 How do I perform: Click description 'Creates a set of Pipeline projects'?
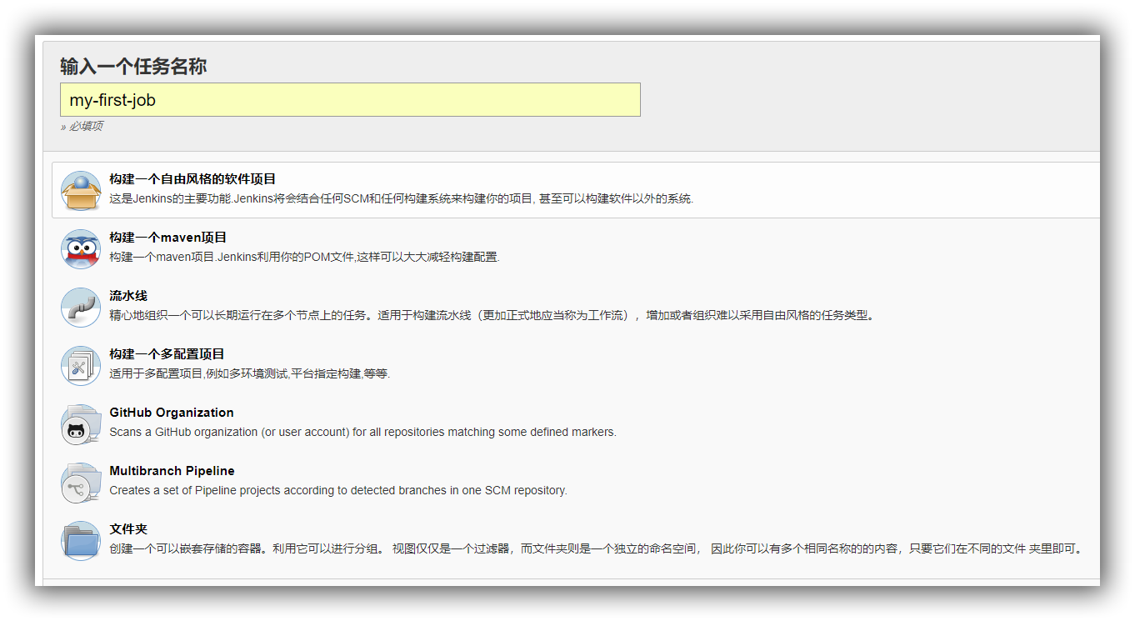pyautogui.click(x=338, y=491)
